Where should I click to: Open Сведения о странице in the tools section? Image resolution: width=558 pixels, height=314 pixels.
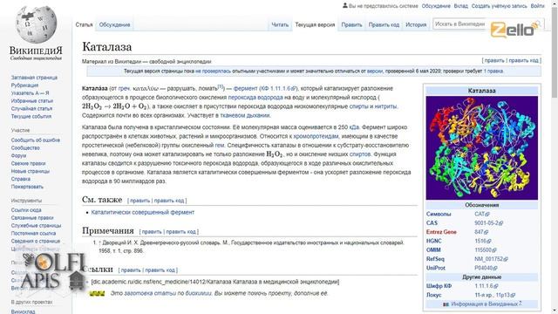pos(36,241)
